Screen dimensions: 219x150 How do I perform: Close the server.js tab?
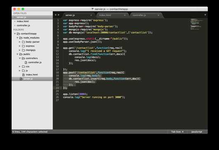(x=91, y=15)
